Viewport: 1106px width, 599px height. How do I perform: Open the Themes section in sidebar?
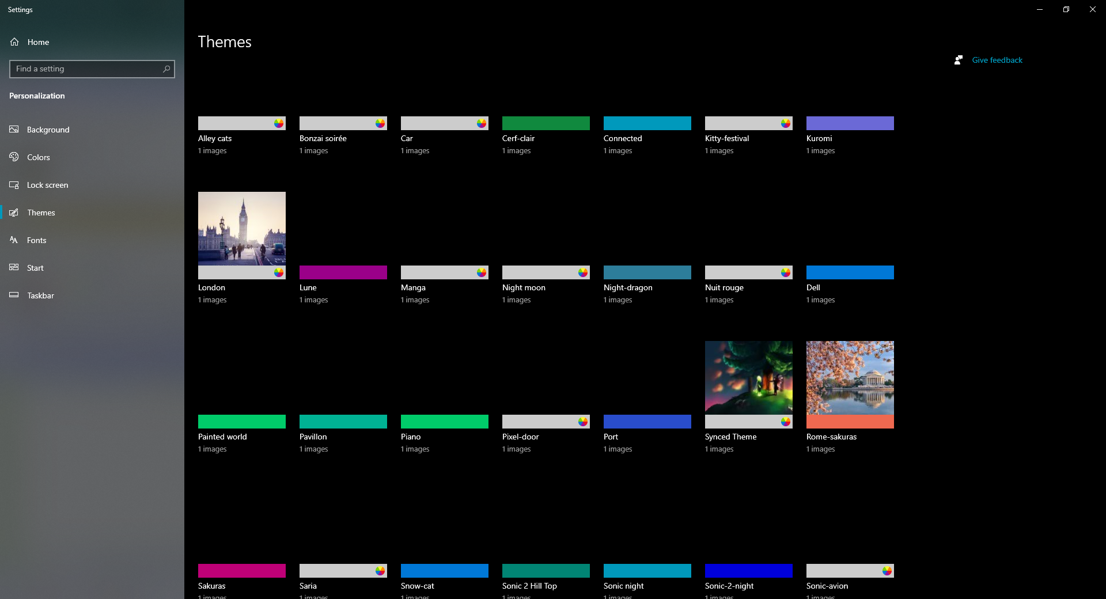coord(41,213)
